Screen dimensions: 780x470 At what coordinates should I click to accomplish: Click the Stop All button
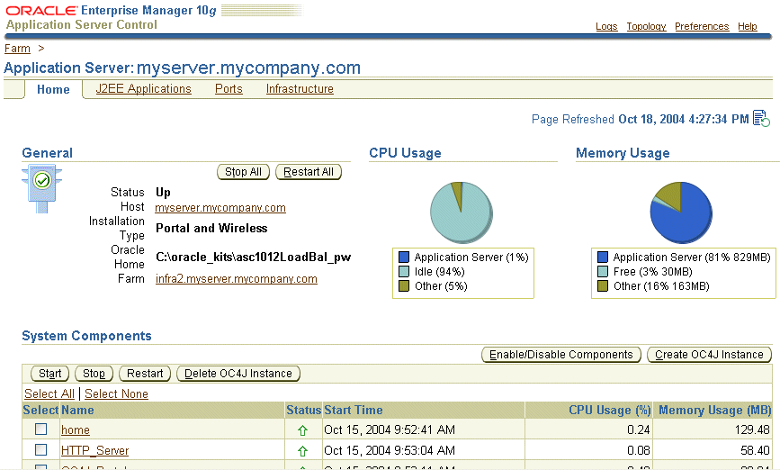(x=243, y=172)
